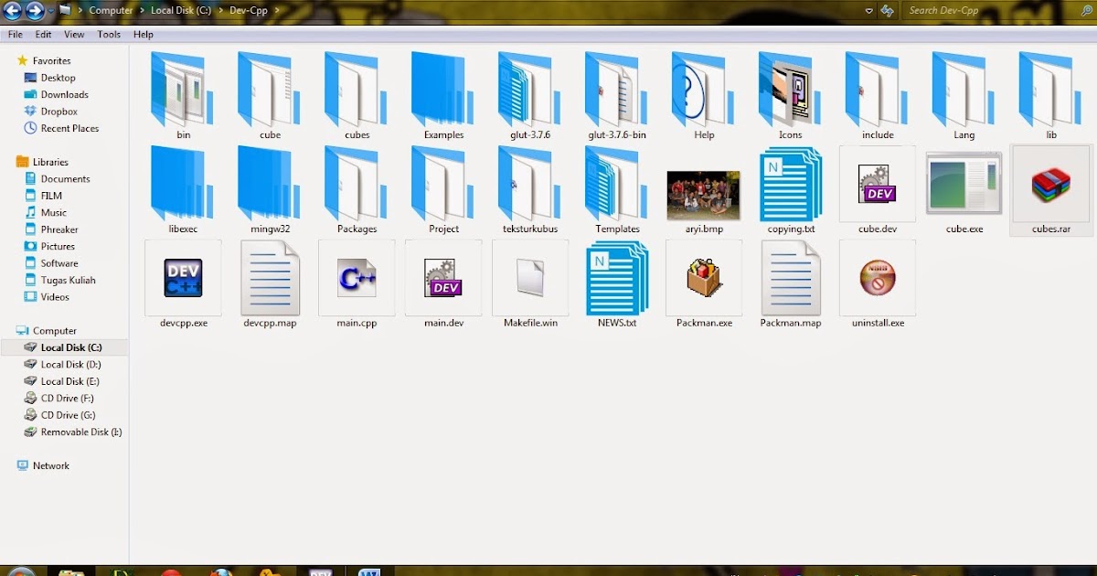Image resolution: width=1097 pixels, height=576 pixels.
Task: Select Local Disk (D:) in sidebar
Action: click(x=70, y=365)
